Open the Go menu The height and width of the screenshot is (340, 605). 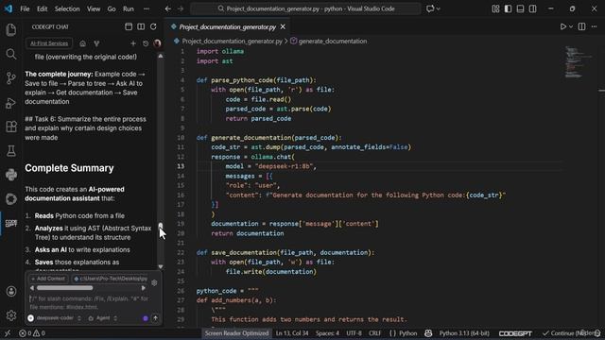(x=112, y=8)
